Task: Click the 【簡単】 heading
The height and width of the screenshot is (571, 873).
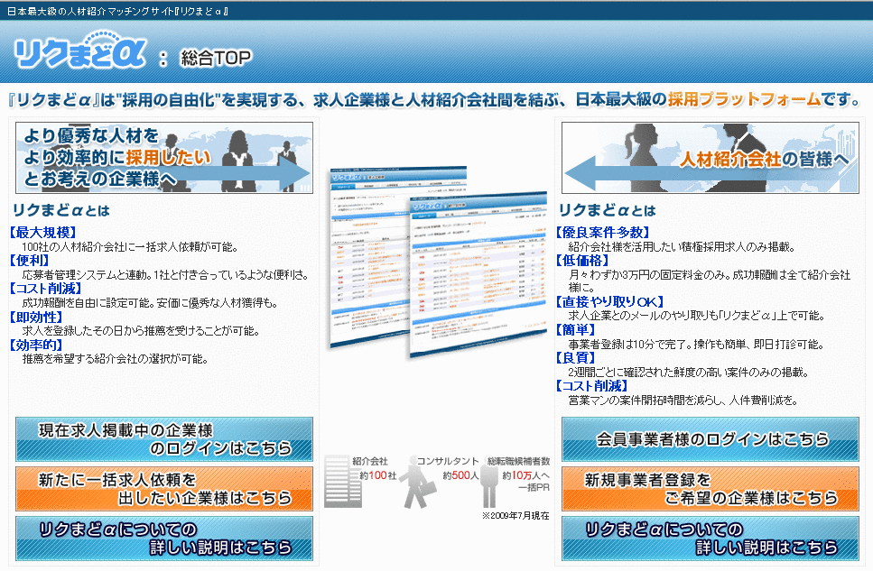Action: 576,330
